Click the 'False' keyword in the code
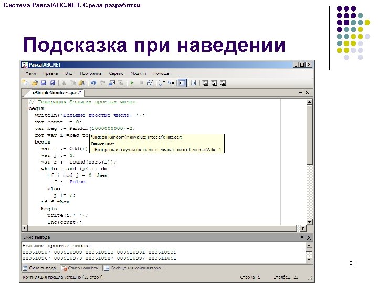 [x=77, y=182]
